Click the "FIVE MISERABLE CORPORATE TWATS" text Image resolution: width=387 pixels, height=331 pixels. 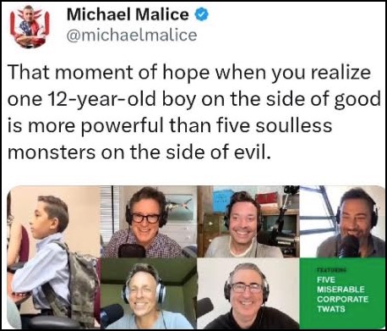click(342, 295)
